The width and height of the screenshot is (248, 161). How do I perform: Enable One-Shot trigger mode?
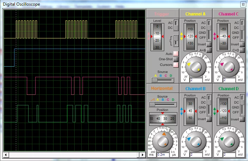175,59
